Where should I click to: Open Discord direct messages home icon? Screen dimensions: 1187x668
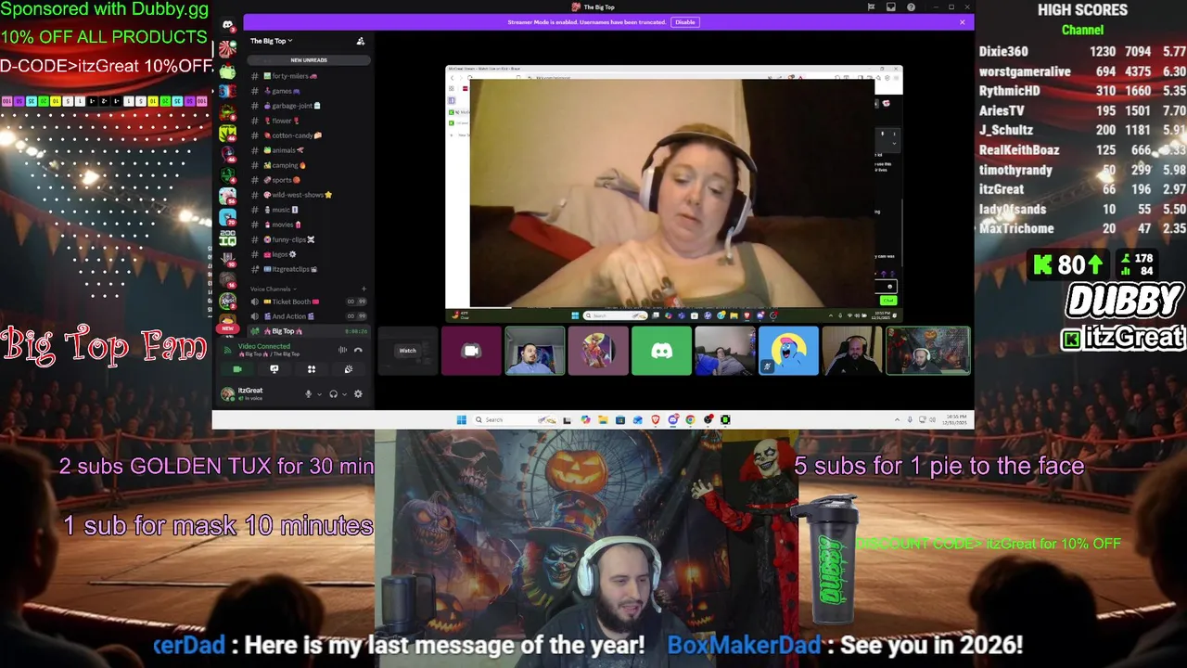point(227,26)
